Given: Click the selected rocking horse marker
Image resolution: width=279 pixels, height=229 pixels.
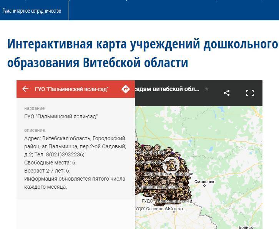Looking at the screenshot, I should point(171,164).
